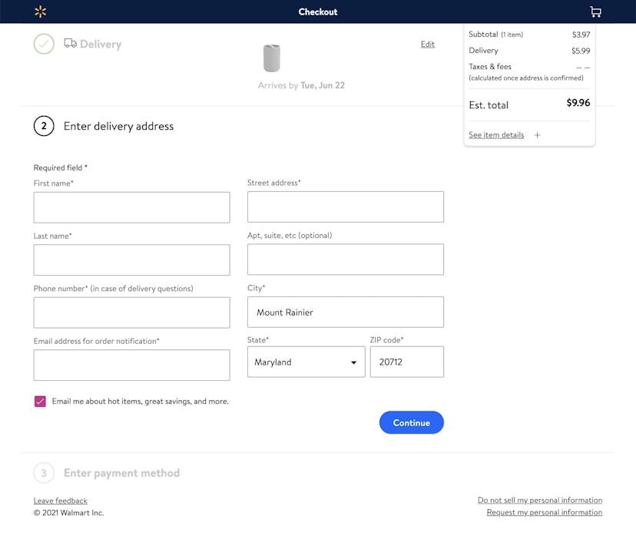Screen dimensions: 636x549
Task: Open the Leave feedback link
Action: coord(60,500)
